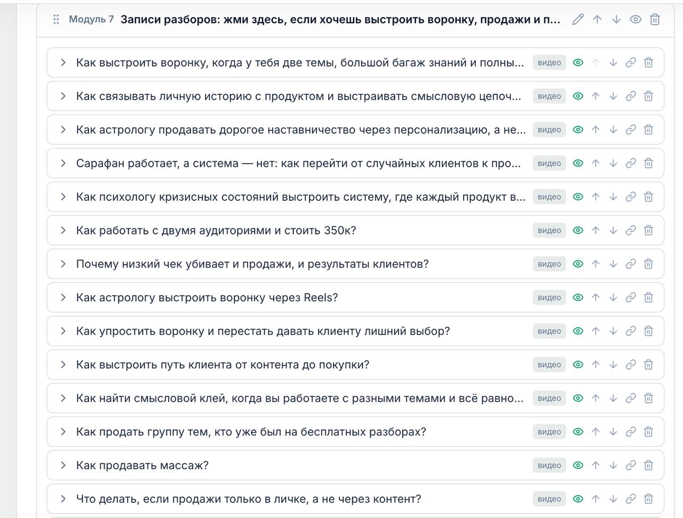This screenshot has width=683, height=518.
Task: Copy link of 'Как продать группу тем' lesson
Action: (631, 432)
